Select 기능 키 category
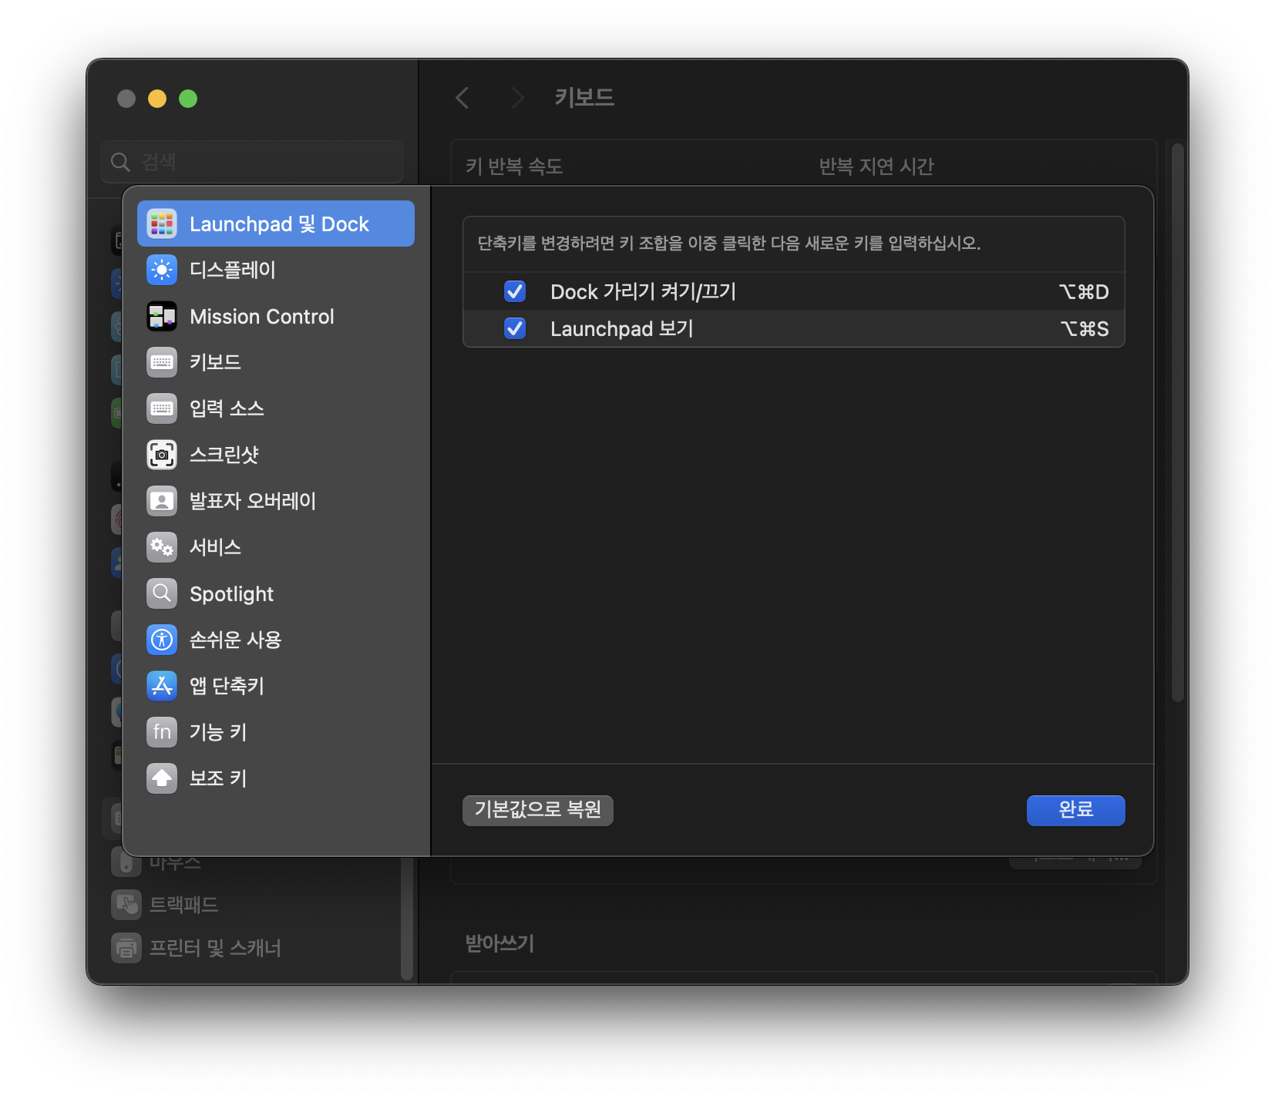The image size is (1275, 1099). point(276,732)
